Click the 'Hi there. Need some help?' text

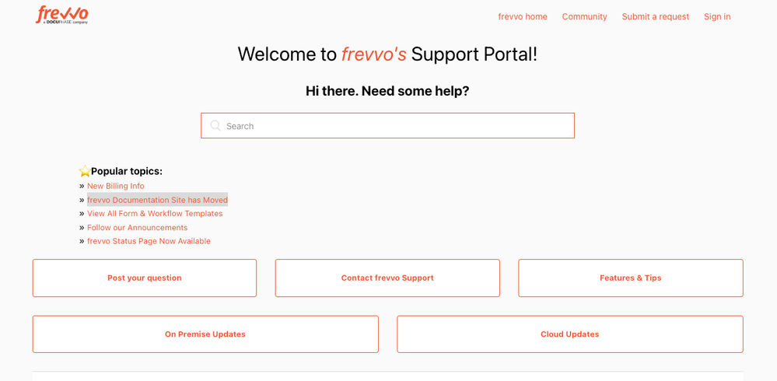[387, 91]
